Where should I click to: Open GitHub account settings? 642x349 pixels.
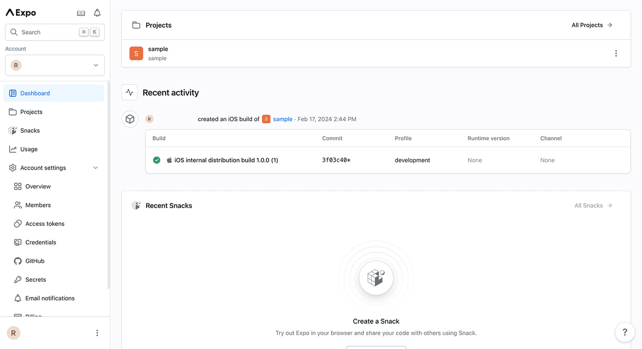click(x=35, y=261)
